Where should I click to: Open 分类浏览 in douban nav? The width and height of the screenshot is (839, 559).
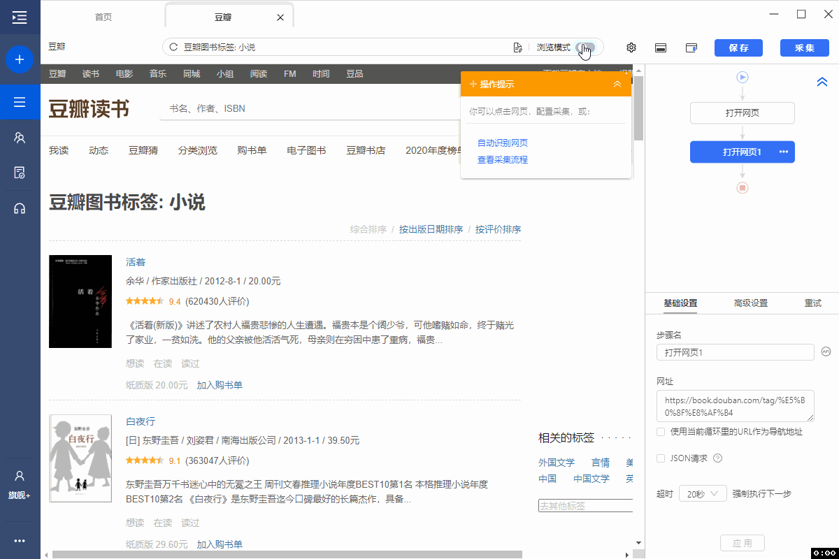[x=197, y=150]
